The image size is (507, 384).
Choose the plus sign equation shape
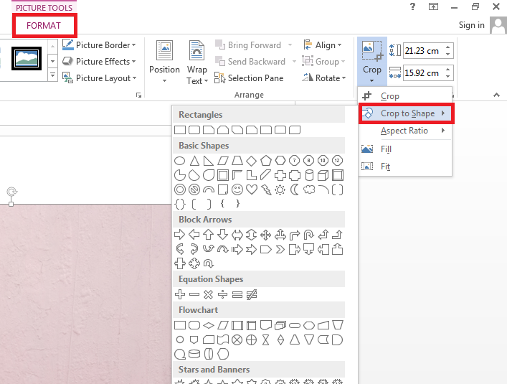click(180, 294)
